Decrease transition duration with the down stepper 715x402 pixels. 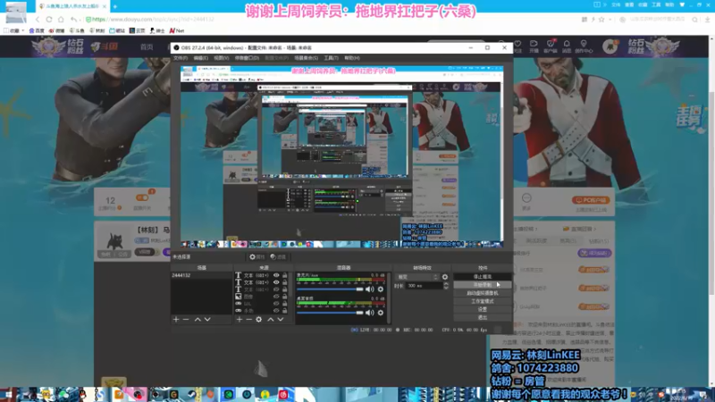coord(446,288)
